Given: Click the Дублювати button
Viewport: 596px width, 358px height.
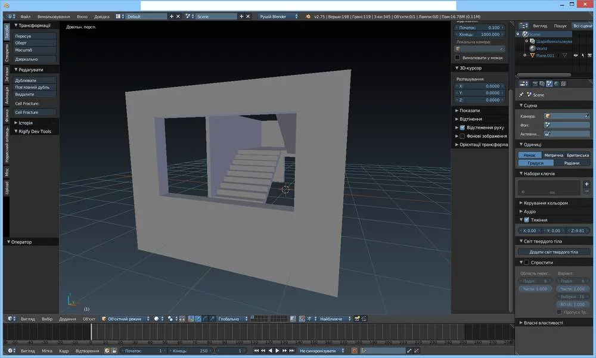Looking at the screenshot, I should pyautogui.click(x=35, y=80).
